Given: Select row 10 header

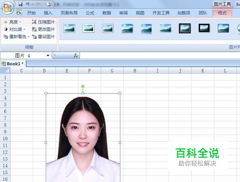Looking at the screenshot, I should coord(5,138).
